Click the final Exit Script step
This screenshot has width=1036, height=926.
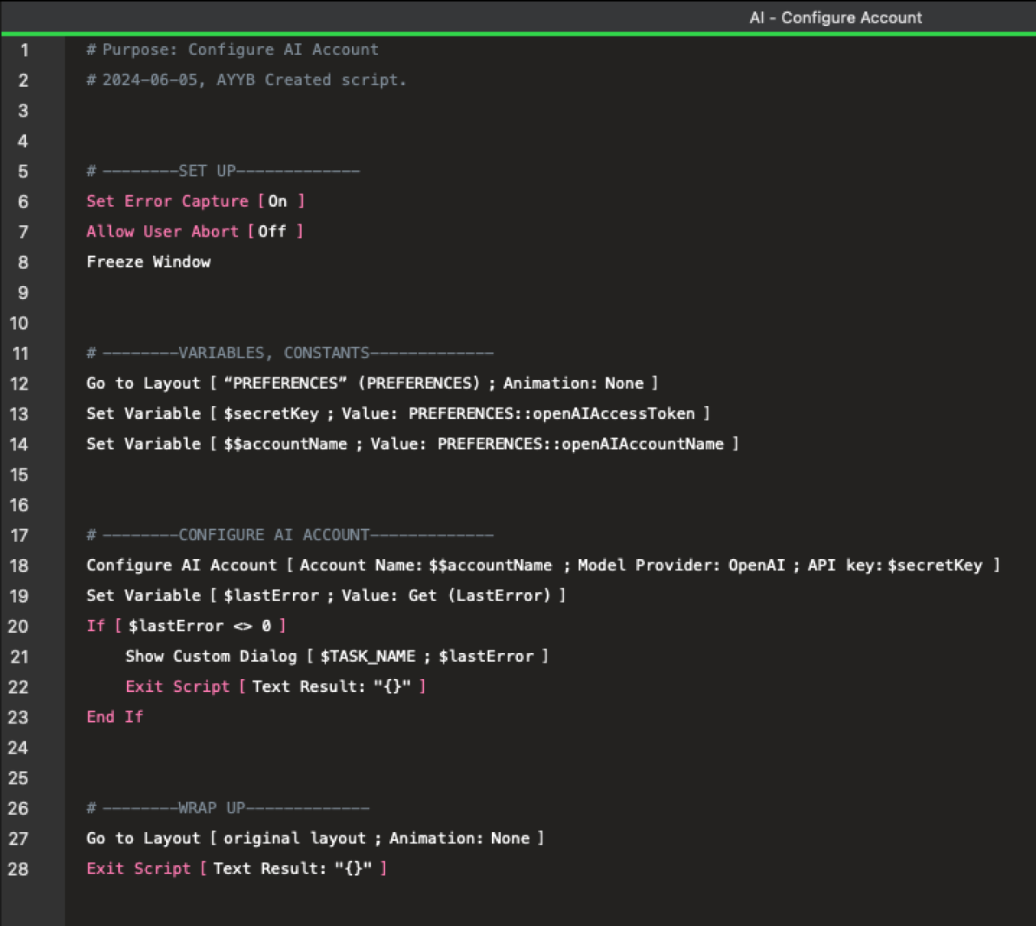pyautogui.click(x=138, y=868)
